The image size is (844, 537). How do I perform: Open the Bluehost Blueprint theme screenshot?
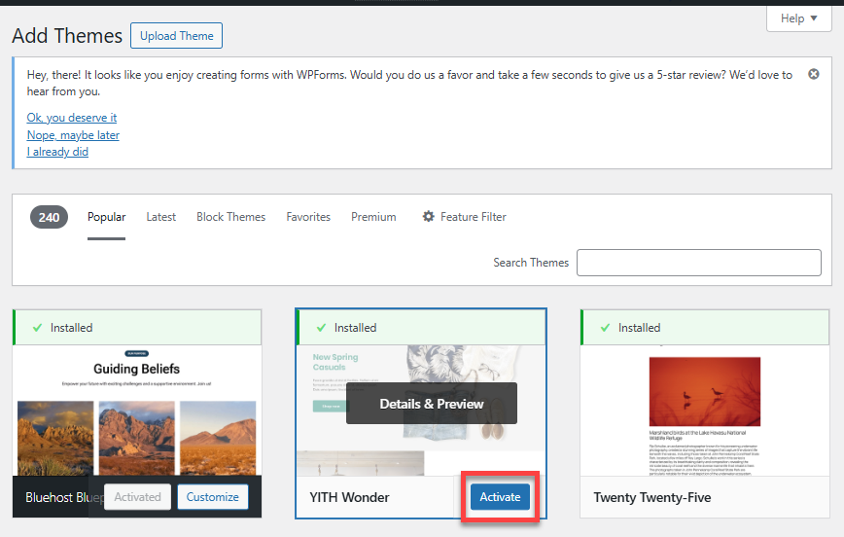point(137,411)
